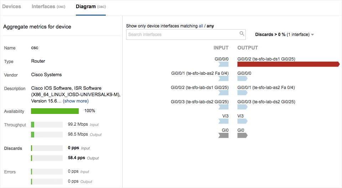Expand description with show more
Image resolution: width=342 pixels, height=188 pixels.
tap(76, 101)
